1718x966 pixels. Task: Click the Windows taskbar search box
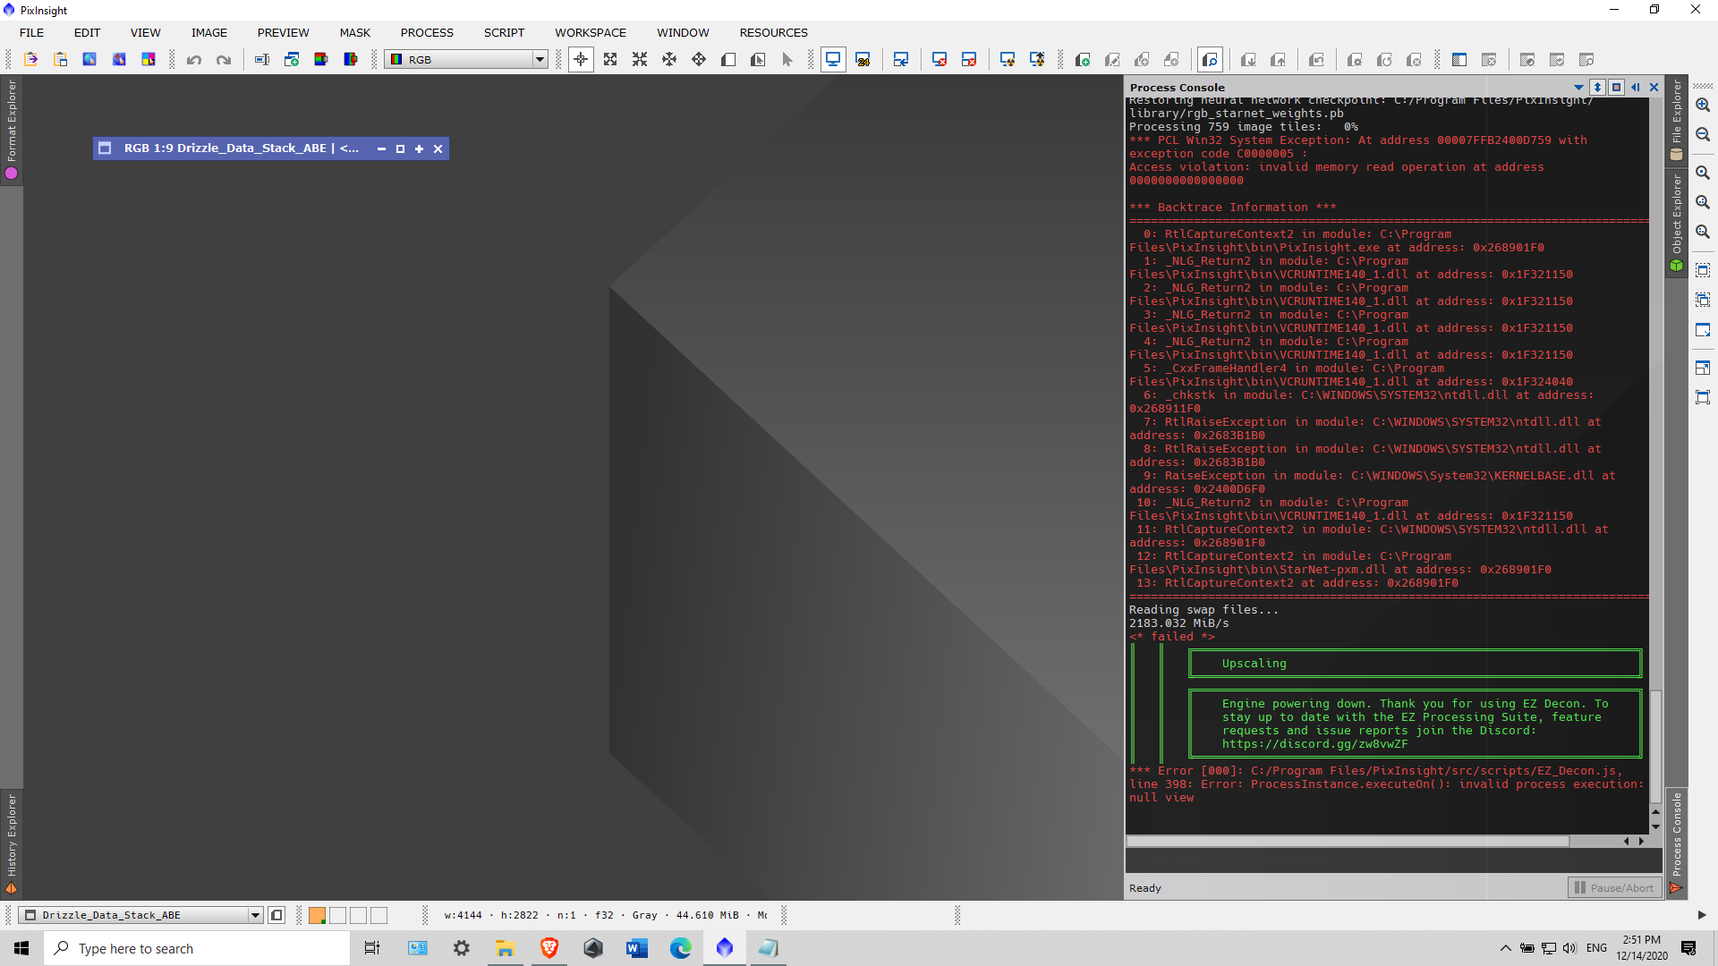pos(197,948)
